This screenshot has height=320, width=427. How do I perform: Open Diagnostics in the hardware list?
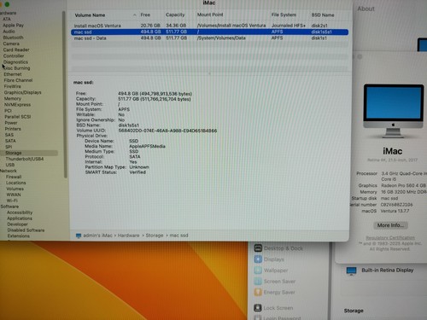tap(15, 62)
